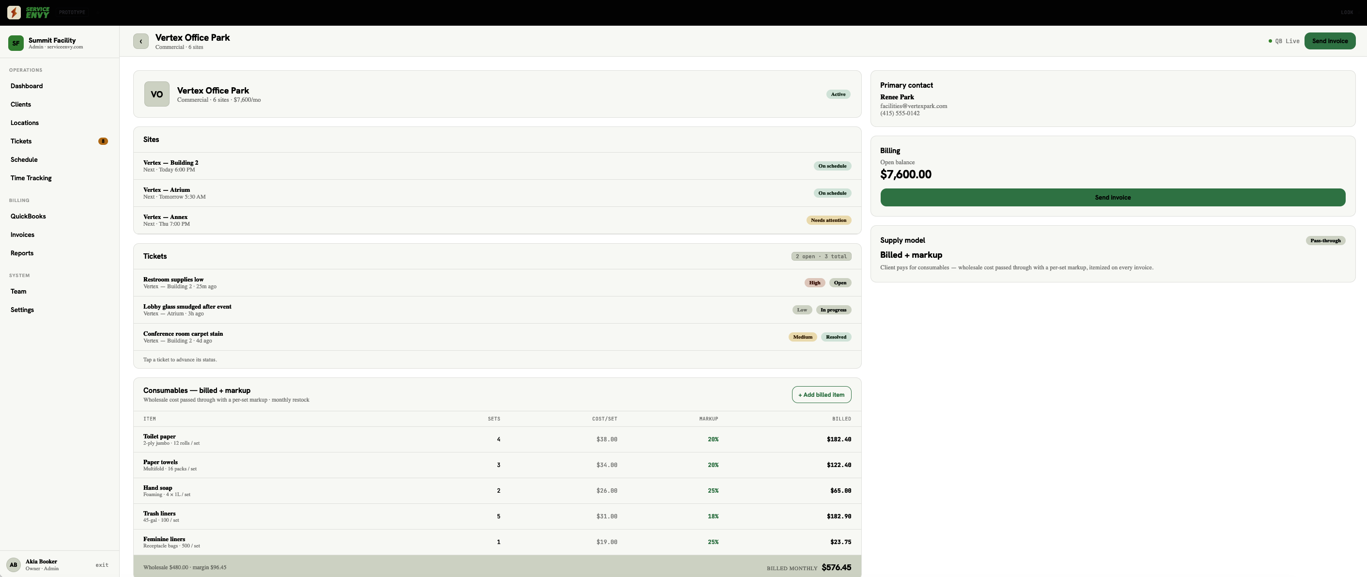The width and height of the screenshot is (1367, 577).
Task: Click the AB user avatar
Action: tap(14, 565)
